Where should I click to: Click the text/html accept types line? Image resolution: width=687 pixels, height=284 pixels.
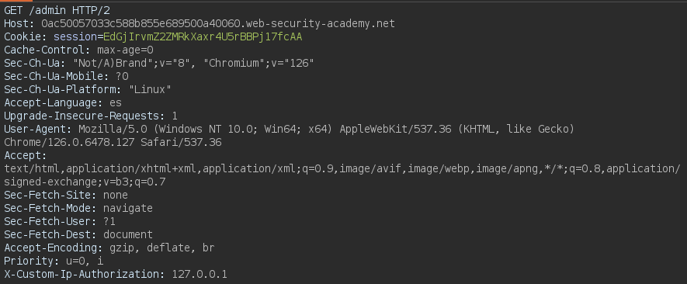(x=342, y=168)
